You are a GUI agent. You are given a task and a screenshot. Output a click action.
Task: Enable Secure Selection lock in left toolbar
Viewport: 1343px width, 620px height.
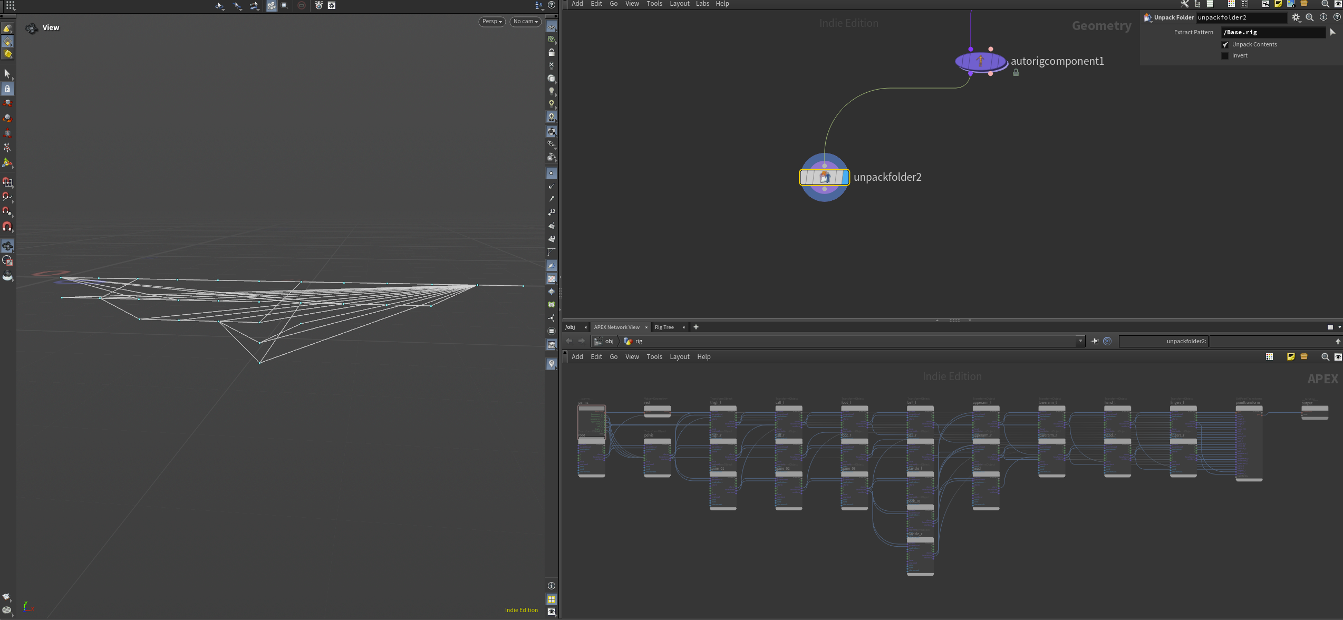pos(7,89)
